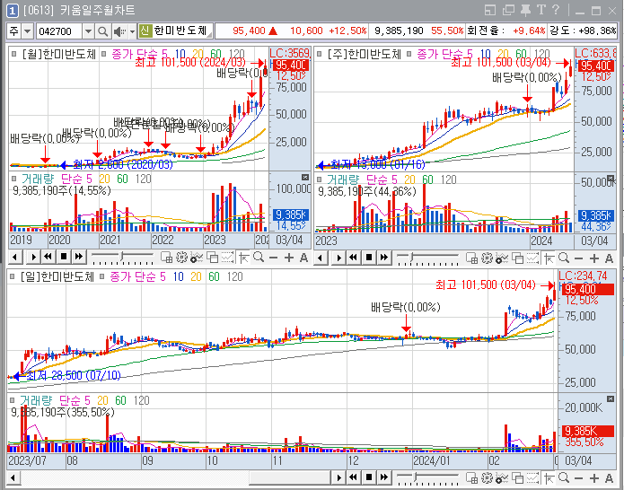Image resolution: width=624 pixels, height=490 pixels.
Task: Toggle monthly chart 거래량 marker box
Action: (x=14, y=179)
